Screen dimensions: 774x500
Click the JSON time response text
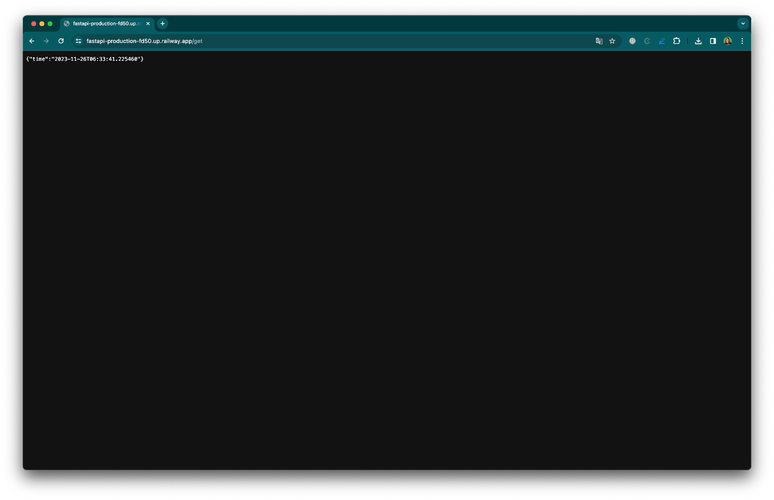pos(85,59)
